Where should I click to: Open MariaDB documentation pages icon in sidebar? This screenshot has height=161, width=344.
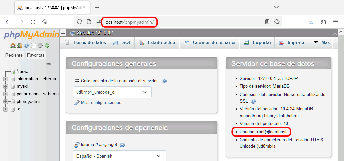pyautogui.click(x=33, y=45)
